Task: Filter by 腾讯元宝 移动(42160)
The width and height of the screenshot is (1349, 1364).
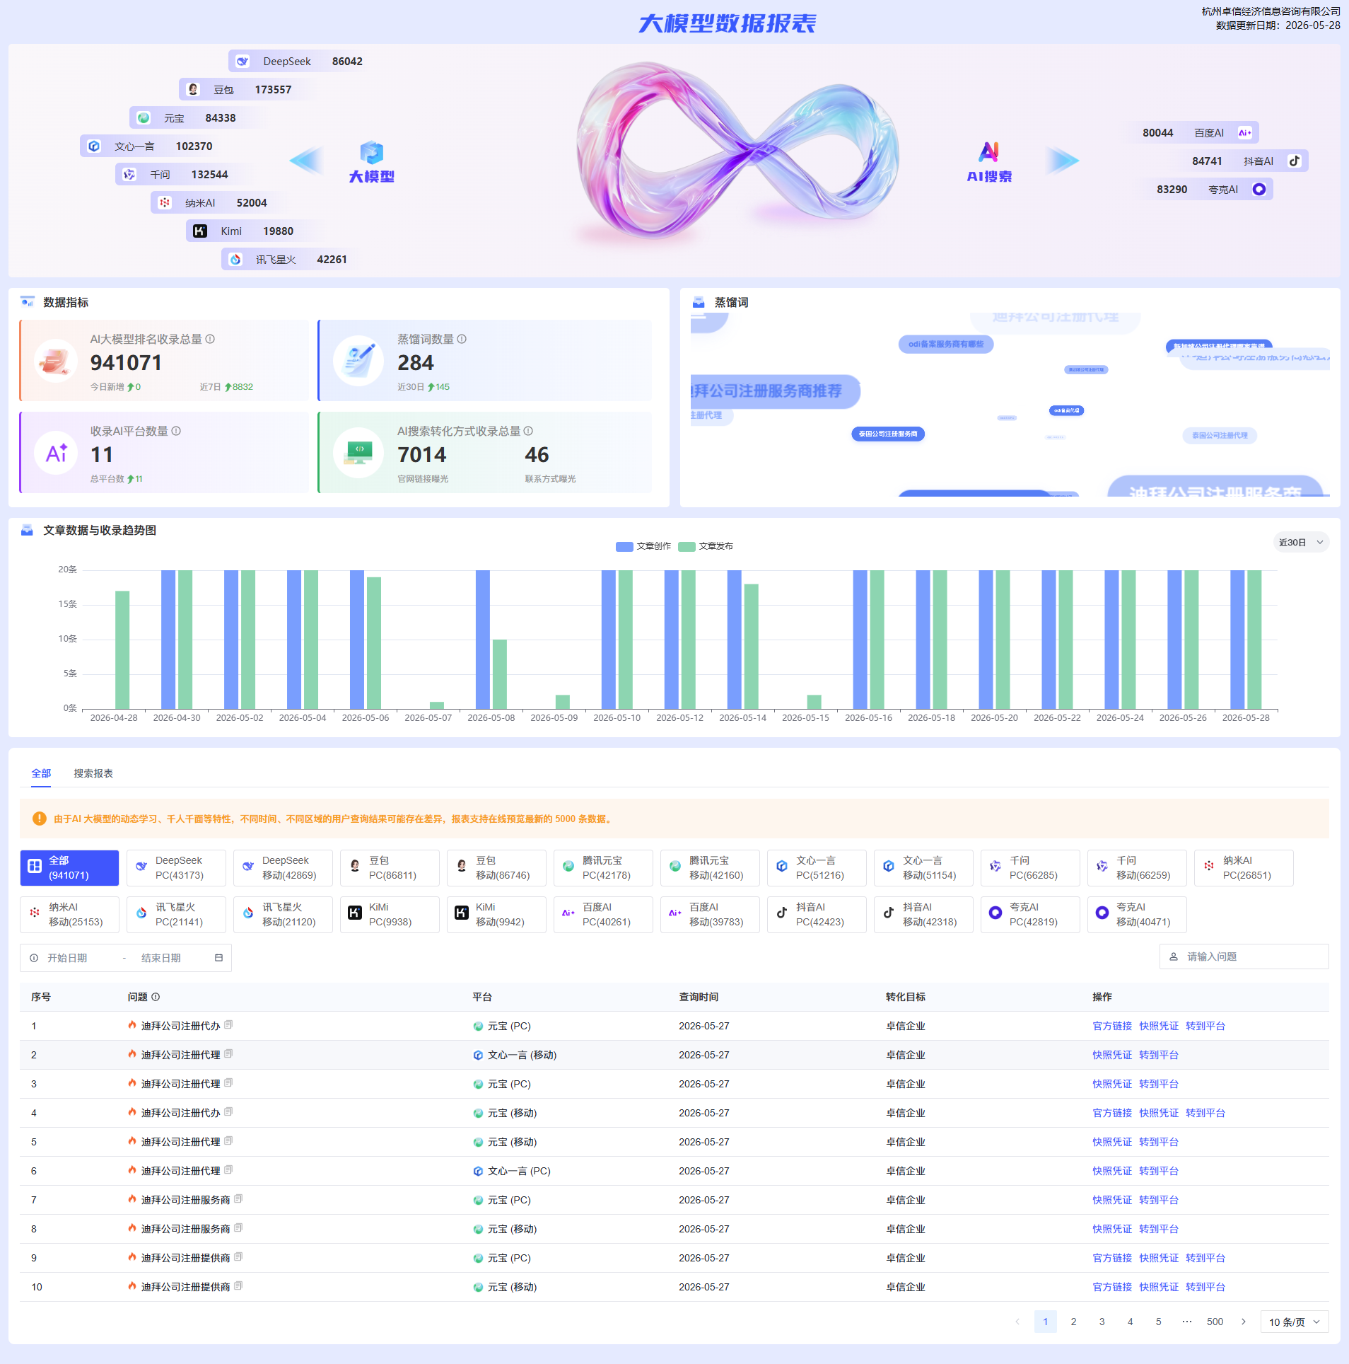Action: [x=710, y=868]
